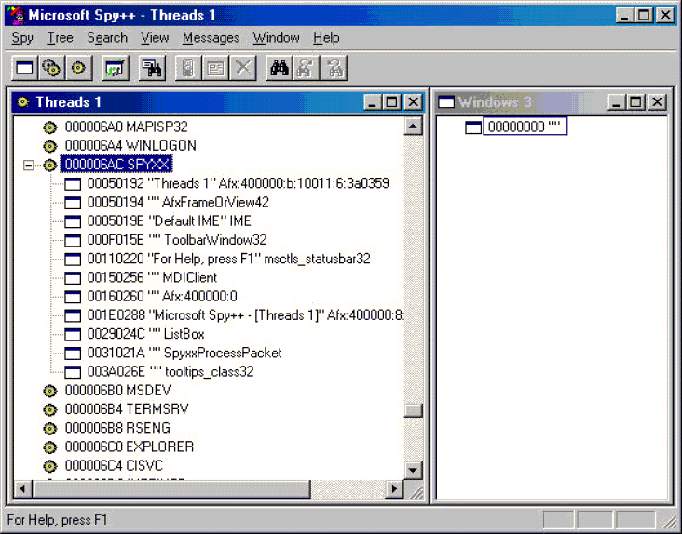Click the Find Next toolbar icon
Image resolution: width=682 pixels, height=534 pixels.
click(x=307, y=68)
